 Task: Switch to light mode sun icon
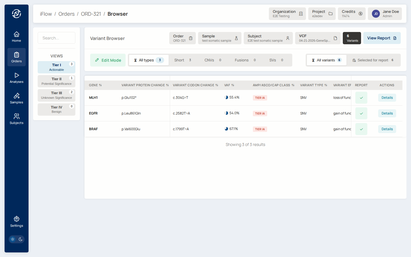click(13, 239)
